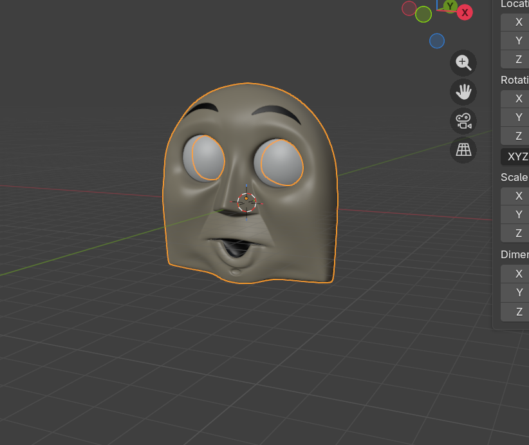Screen dimensions: 529x445
Task: Select the left eyeball sphere
Action: pos(204,158)
